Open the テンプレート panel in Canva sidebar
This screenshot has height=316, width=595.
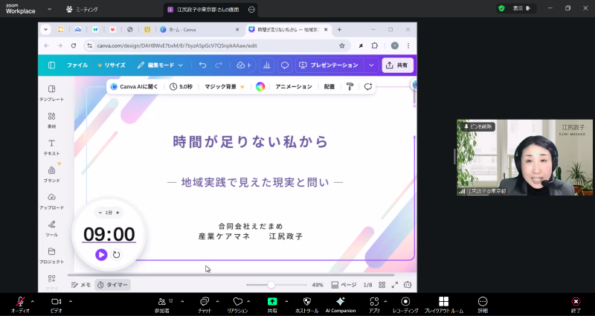(51, 93)
